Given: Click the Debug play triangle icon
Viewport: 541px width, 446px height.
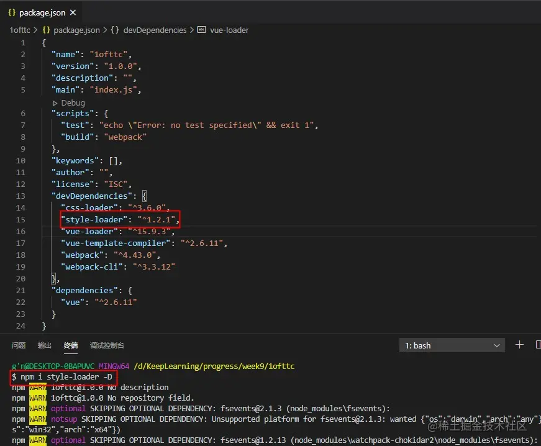Looking at the screenshot, I should (x=55, y=103).
